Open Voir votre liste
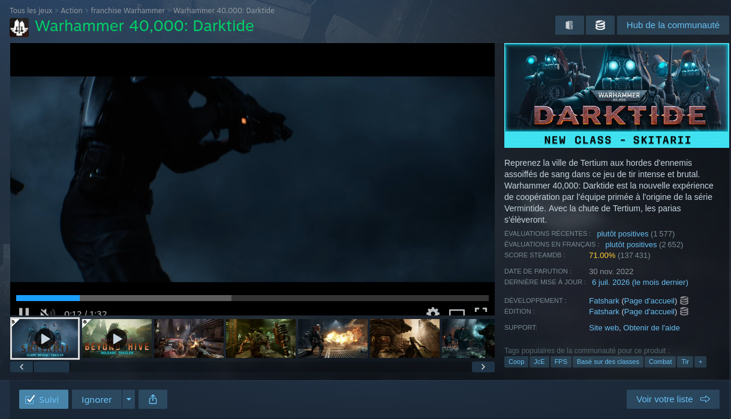 pyautogui.click(x=673, y=399)
